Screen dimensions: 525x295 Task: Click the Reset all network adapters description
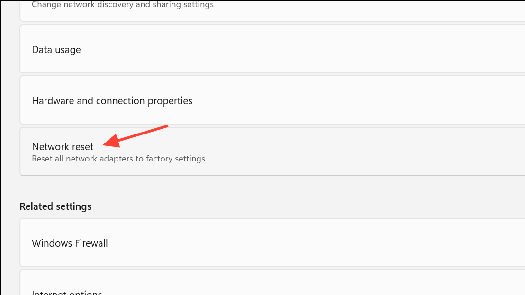tap(118, 159)
